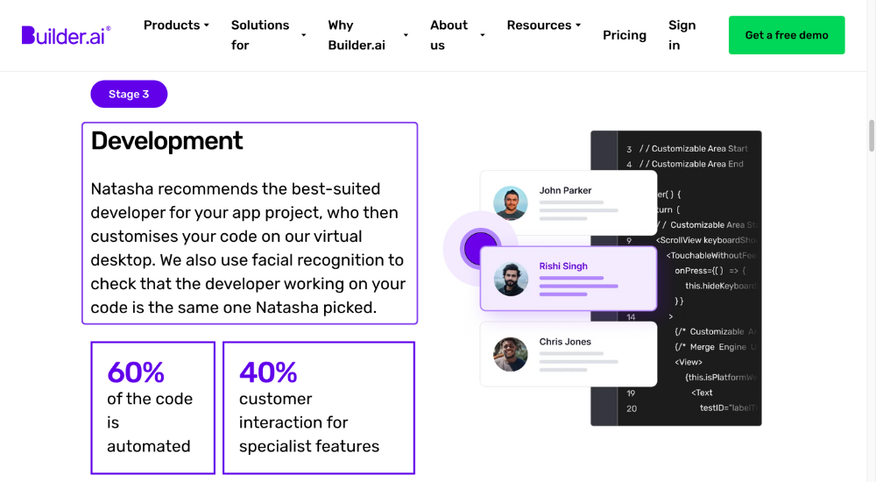Screen dimensions: 876x482
Task: Click the 60% code automated stat box
Action: [x=153, y=408]
